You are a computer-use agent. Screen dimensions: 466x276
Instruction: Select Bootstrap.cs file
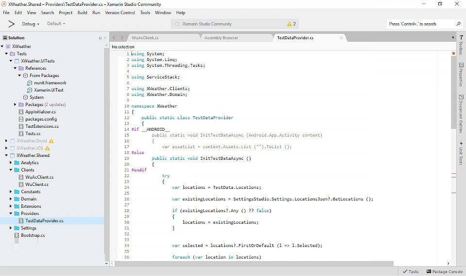[33, 235]
